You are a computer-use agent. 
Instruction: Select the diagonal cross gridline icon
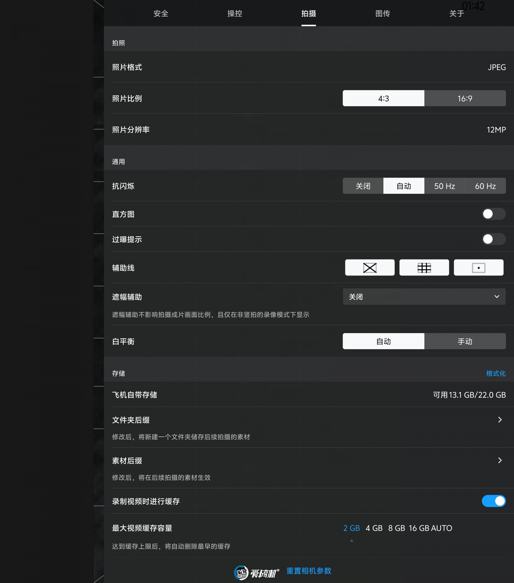[370, 268]
